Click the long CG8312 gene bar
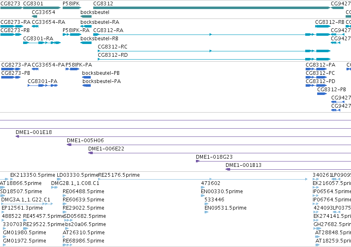 tap(212, 8)
